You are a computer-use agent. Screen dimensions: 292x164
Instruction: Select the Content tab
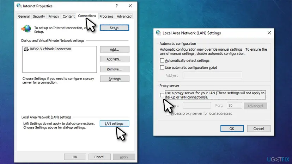(x=68, y=16)
